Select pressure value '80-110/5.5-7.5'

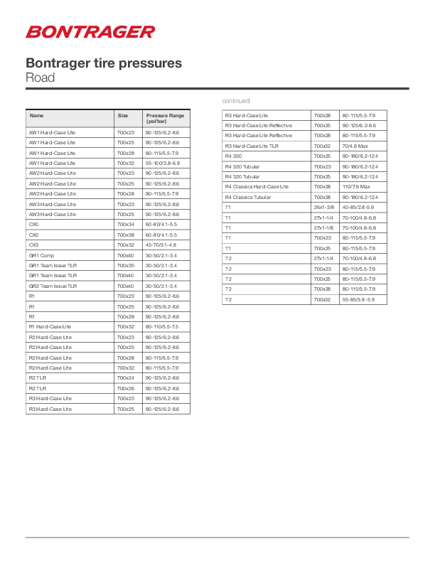(x=162, y=327)
